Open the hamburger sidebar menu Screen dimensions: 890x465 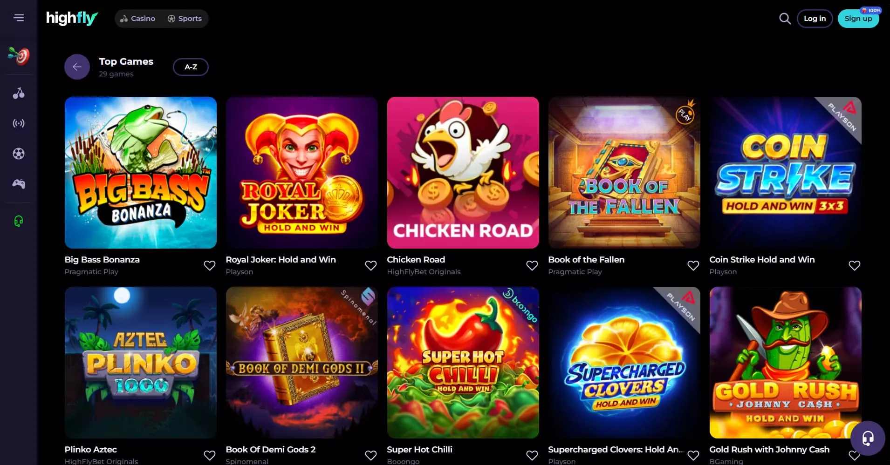(x=19, y=18)
